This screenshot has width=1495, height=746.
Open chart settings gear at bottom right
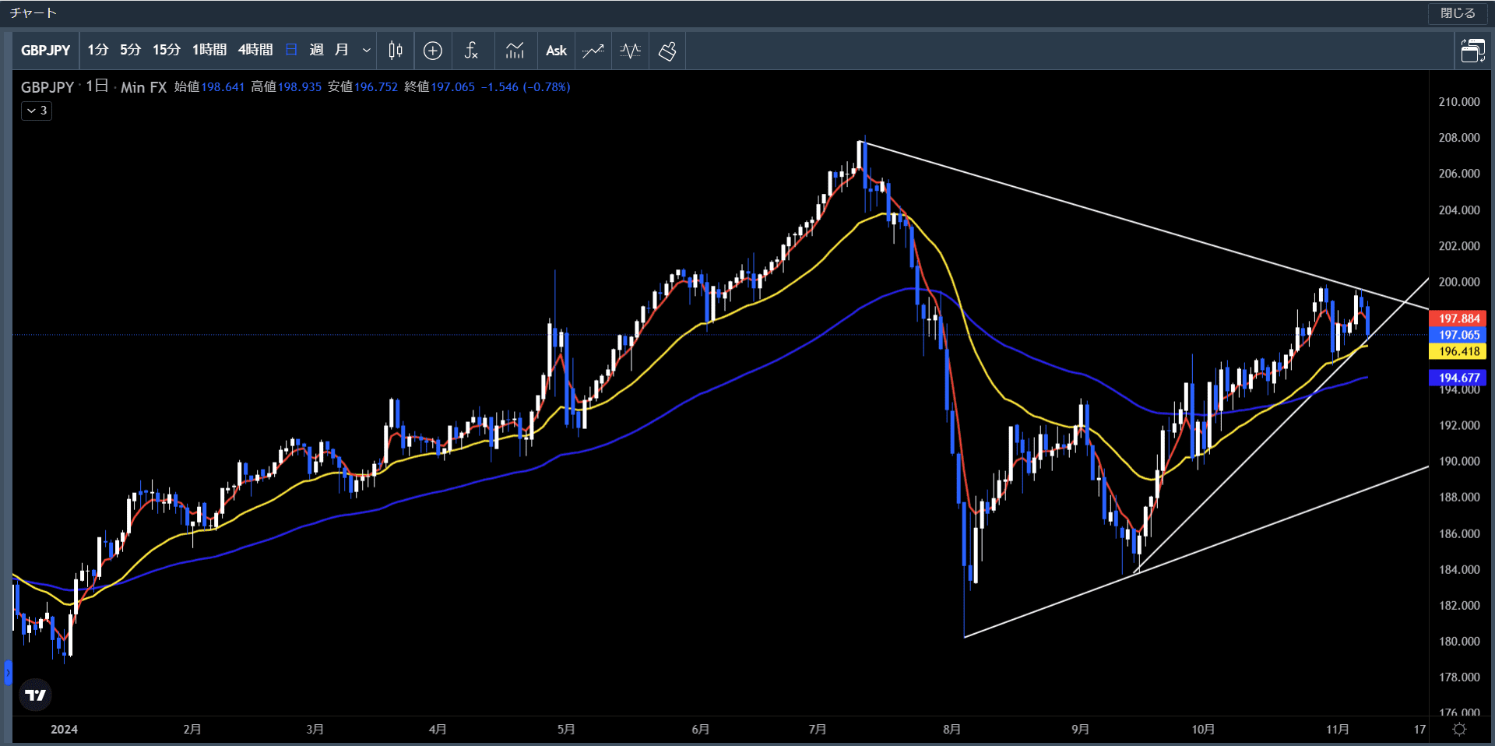1460,729
